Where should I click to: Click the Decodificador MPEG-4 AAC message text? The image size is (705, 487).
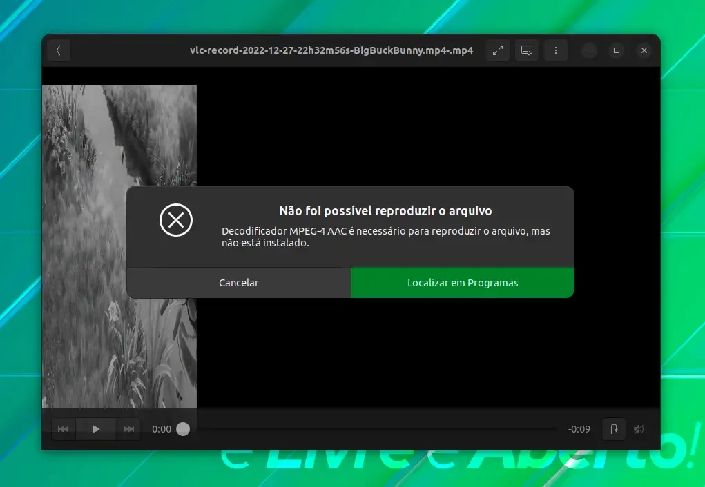[386, 237]
